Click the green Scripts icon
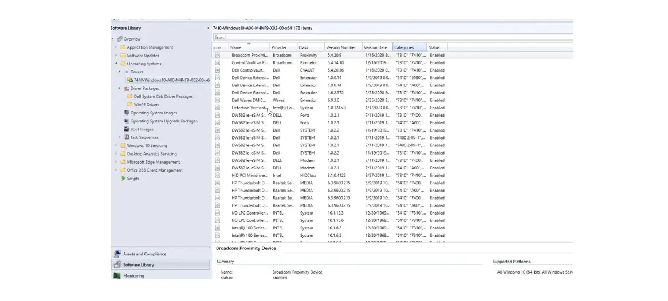 pos(124,179)
